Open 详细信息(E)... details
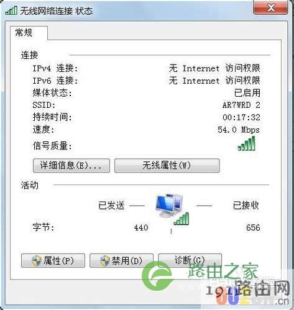The height and width of the screenshot is (310, 294). click(71, 166)
